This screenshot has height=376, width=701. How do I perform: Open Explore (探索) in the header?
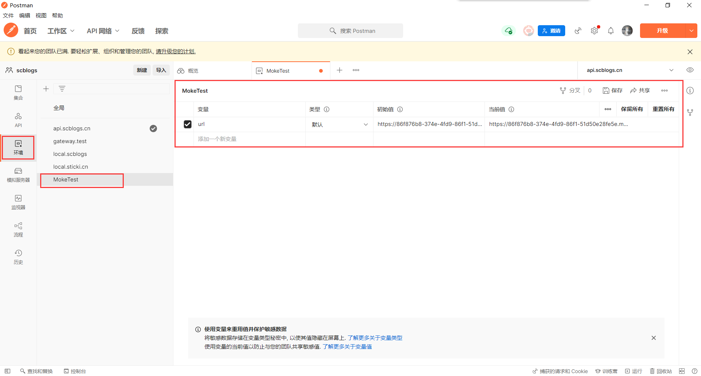tap(162, 31)
